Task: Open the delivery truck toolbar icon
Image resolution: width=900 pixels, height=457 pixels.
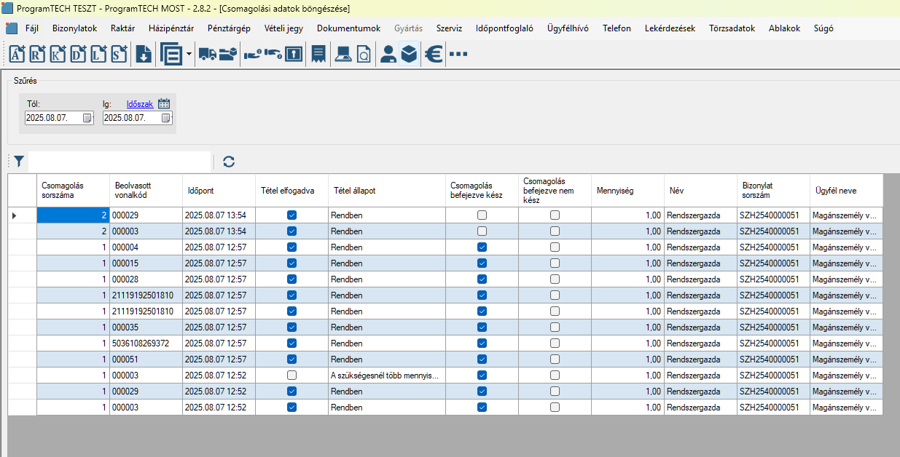Action: tap(207, 54)
